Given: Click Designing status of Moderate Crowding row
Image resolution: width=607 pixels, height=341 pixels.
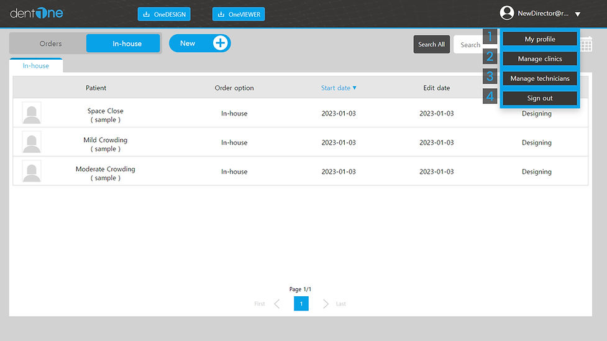Looking at the screenshot, I should pyautogui.click(x=537, y=171).
